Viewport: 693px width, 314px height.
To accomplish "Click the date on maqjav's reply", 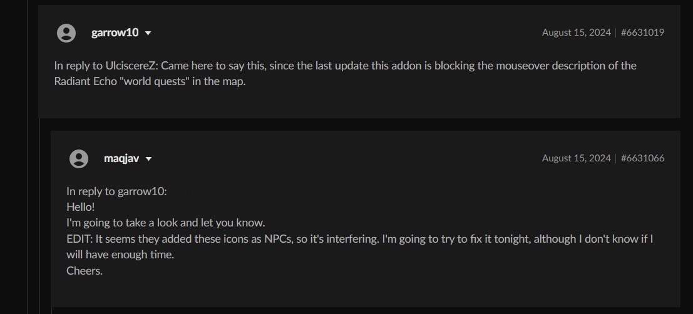I will (576, 158).
